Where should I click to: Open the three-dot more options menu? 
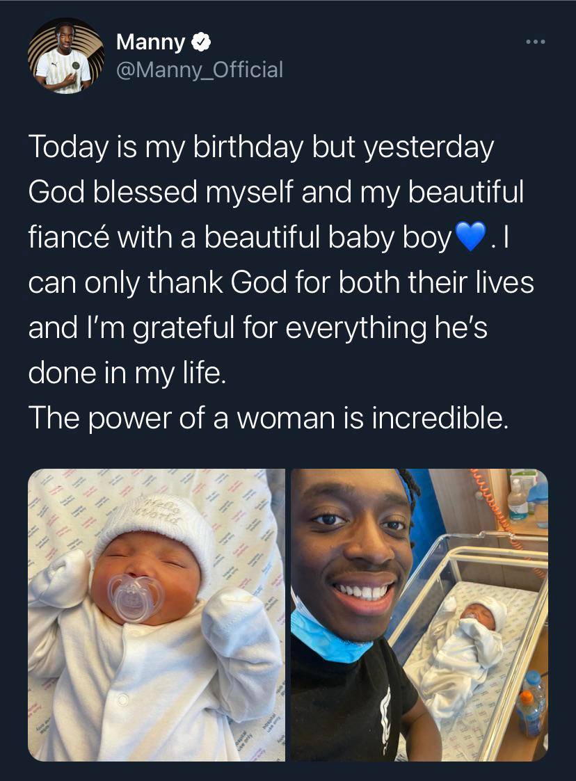(x=536, y=42)
